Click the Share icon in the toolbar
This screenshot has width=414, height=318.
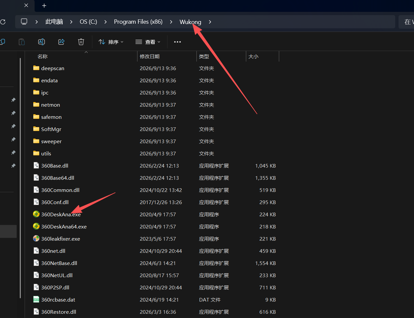61,42
